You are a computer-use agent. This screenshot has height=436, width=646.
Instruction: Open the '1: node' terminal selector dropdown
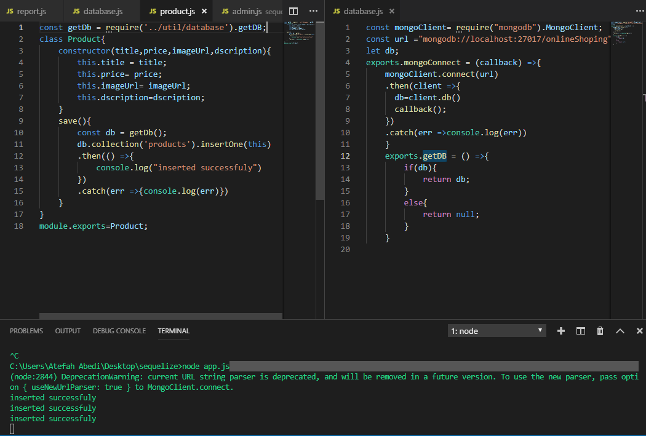click(497, 331)
